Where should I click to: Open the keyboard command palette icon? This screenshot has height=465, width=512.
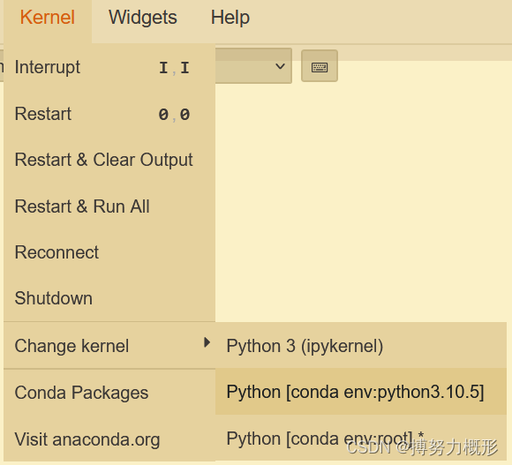pyautogui.click(x=320, y=66)
